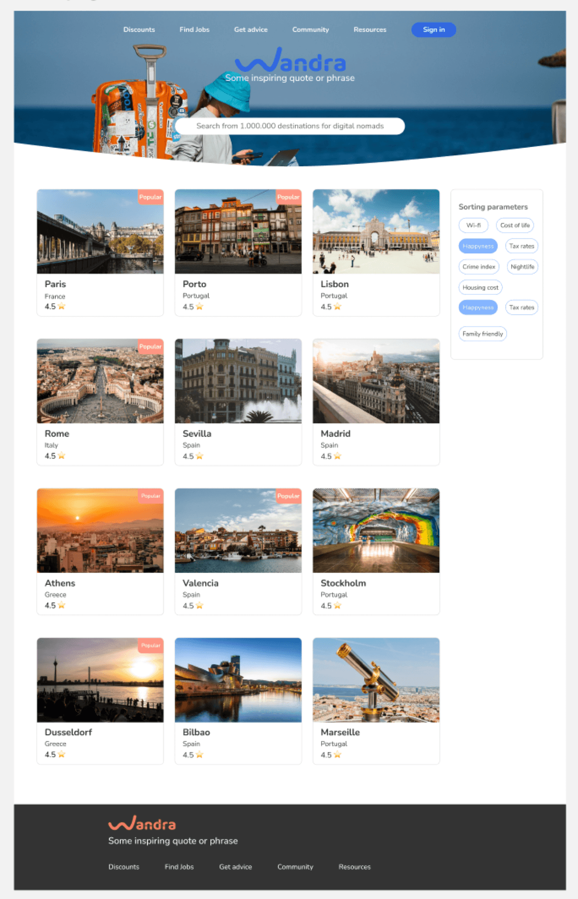
Task: Toggle the Wi-fi sorting parameter
Action: 473,225
